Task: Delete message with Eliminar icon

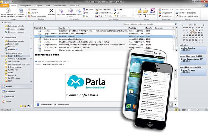Action: point(51,12)
